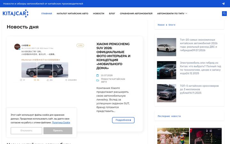This screenshot has height=144, width=230.
Task: Expand the Автомобили по типу chevron
Action: (186, 13)
